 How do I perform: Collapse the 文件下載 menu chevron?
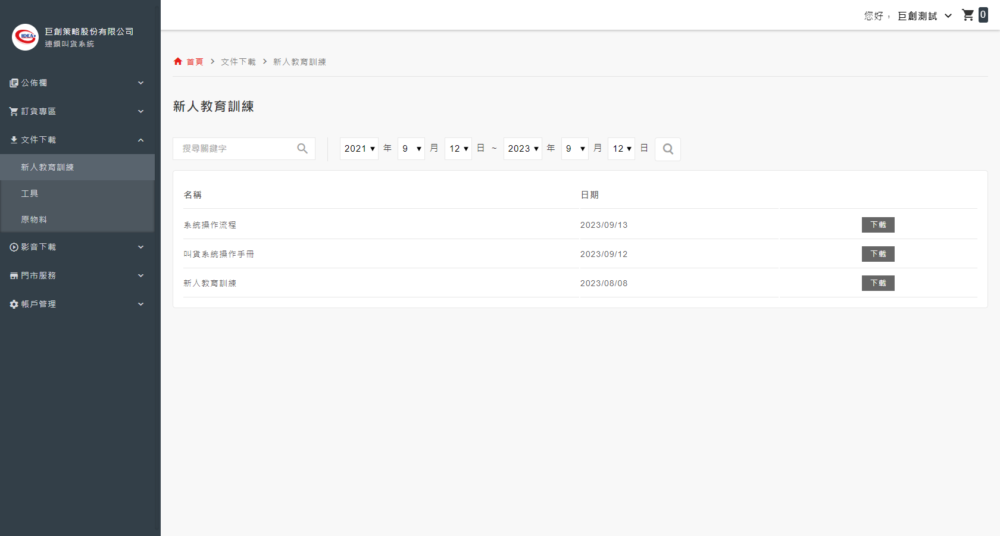[141, 140]
